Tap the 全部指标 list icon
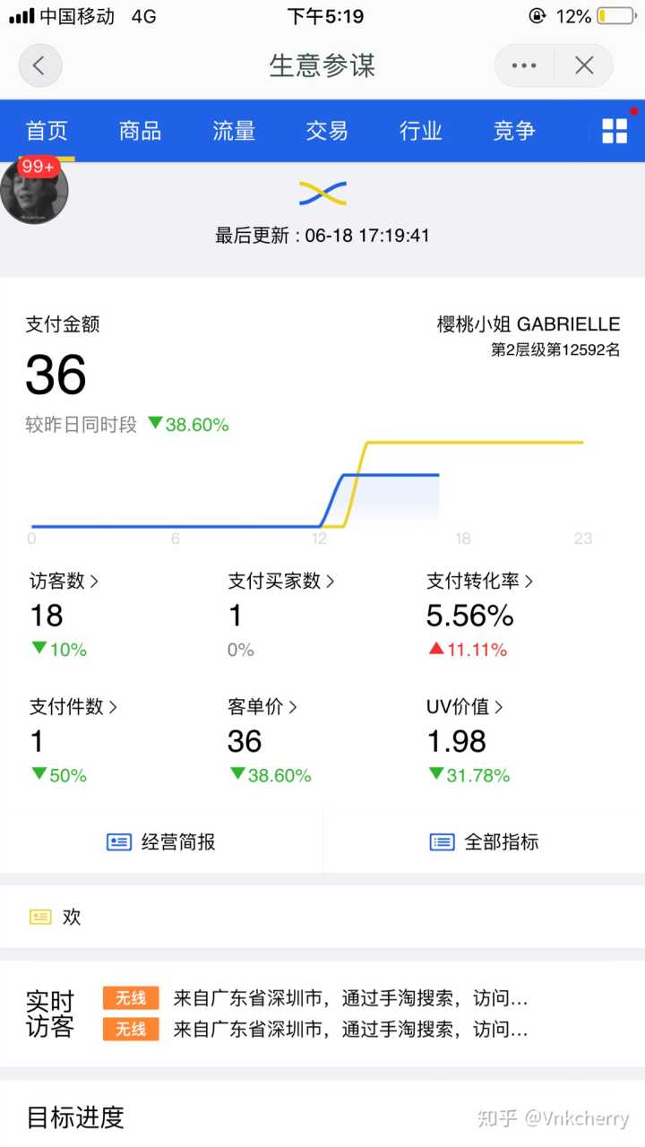Screen dimensions: 645x1147 [442, 842]
